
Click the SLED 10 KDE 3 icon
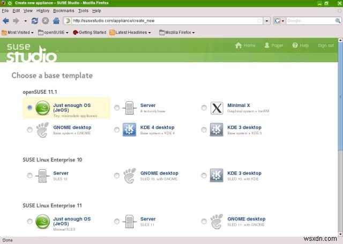(217, 175)
